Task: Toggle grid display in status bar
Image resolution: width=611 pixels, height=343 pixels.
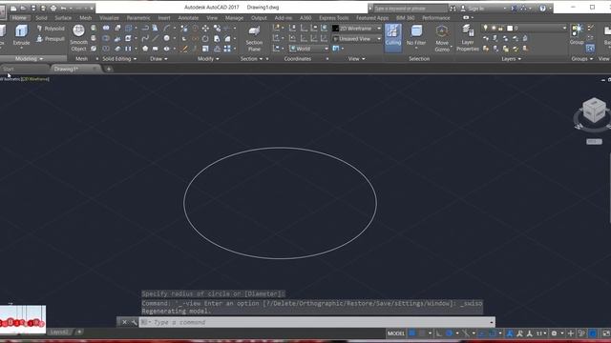Action: [411, 333]
